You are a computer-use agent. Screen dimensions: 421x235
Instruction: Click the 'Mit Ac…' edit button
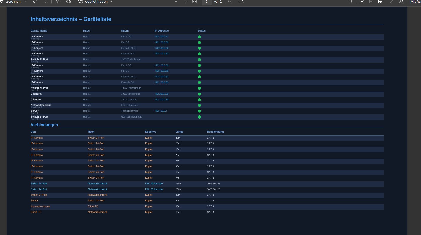415,2
